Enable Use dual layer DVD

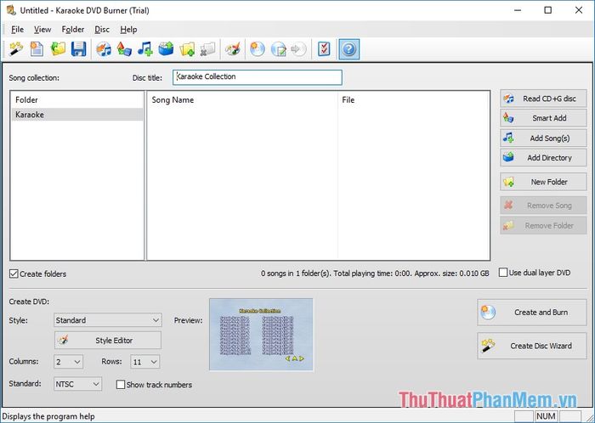(503, 273)
